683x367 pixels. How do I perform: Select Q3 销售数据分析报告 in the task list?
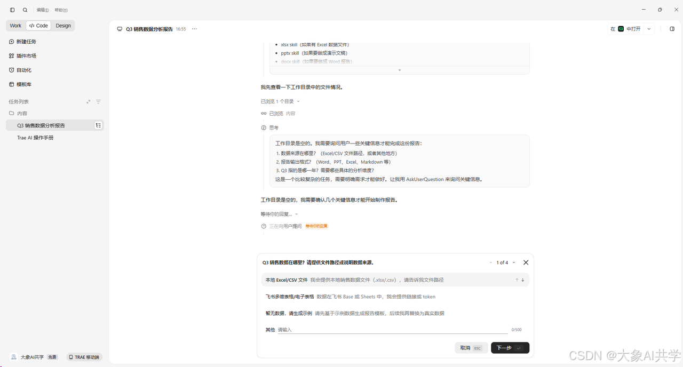[54, 125]
